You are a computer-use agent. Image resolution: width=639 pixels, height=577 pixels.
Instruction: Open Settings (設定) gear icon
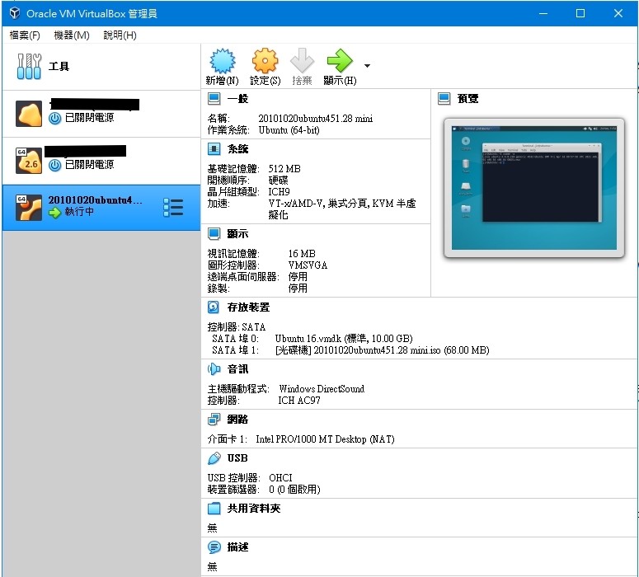[x=265, y=61]
